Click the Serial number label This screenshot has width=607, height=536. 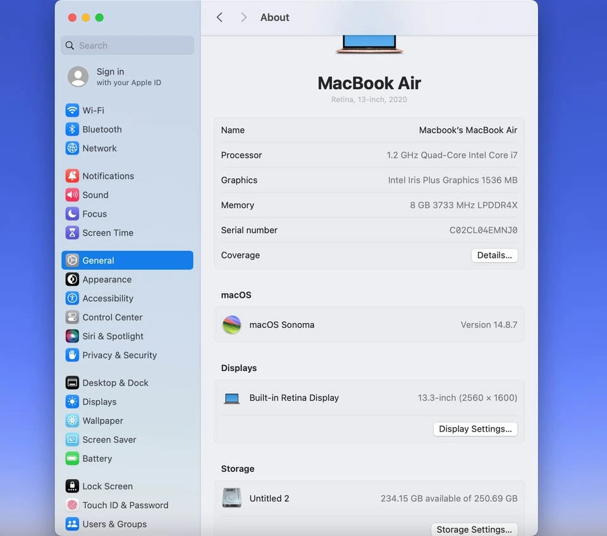pos(249,230)
